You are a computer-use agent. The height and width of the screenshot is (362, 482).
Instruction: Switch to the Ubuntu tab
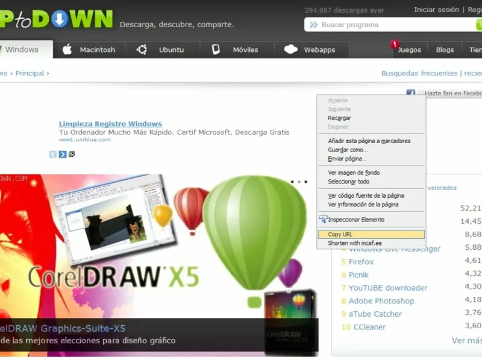[163, 49]
